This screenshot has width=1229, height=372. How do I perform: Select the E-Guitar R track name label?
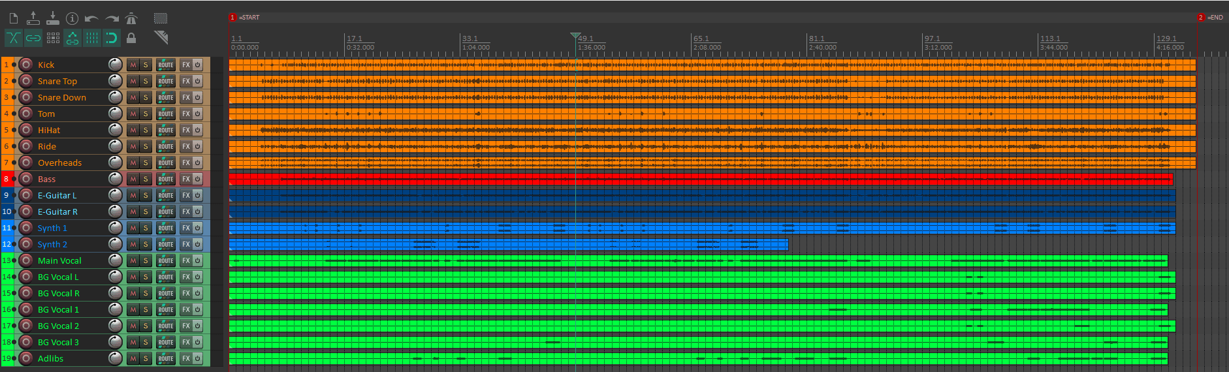[57, 211]
